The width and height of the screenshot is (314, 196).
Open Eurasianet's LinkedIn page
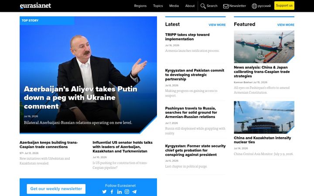(119, 192)
